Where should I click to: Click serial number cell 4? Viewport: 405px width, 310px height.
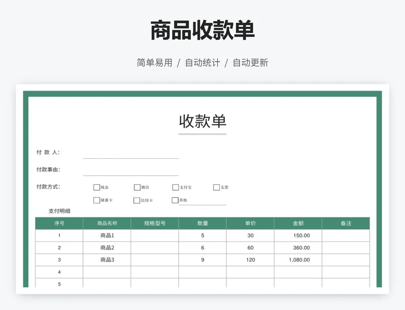59,272
